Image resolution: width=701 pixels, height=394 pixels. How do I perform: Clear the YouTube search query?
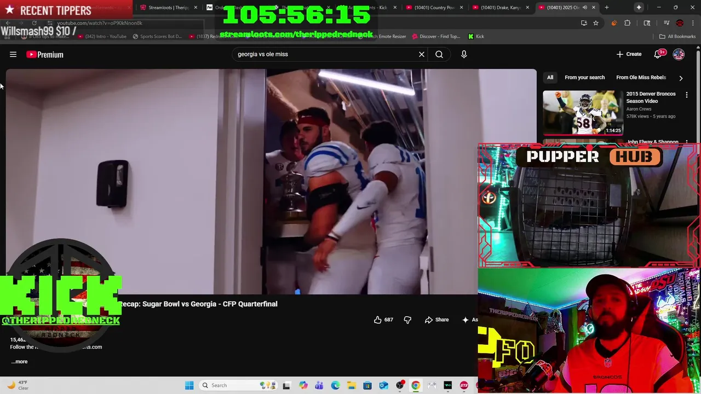[x=422, y=54]
